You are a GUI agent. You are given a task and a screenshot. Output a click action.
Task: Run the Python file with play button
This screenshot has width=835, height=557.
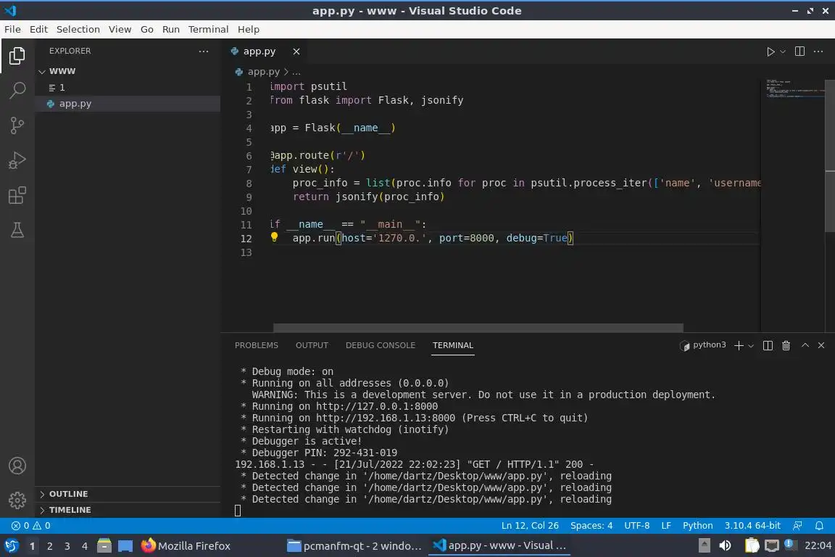click(x=770, y=51)
